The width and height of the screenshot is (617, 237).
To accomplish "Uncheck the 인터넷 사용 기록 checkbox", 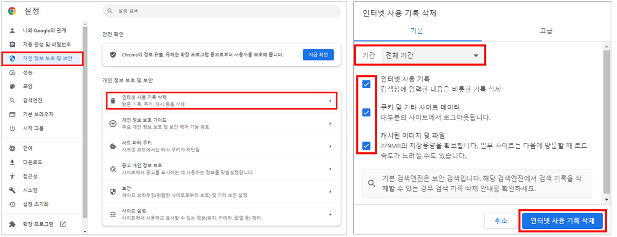I will click(x=366, y=84).
